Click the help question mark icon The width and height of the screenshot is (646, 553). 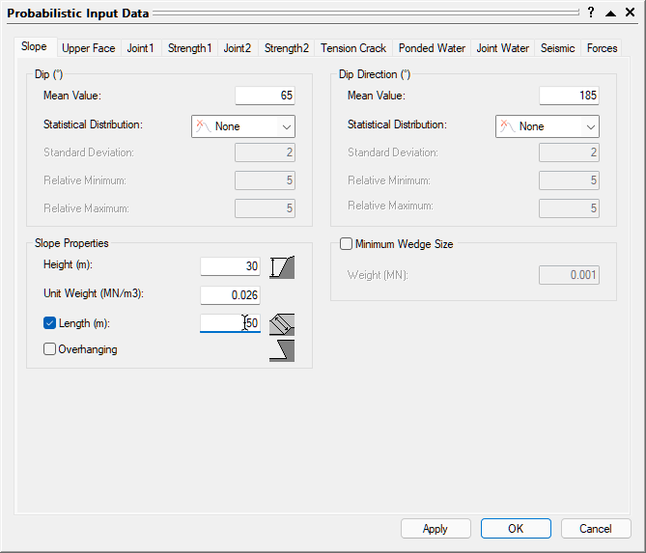click(590, 13)
